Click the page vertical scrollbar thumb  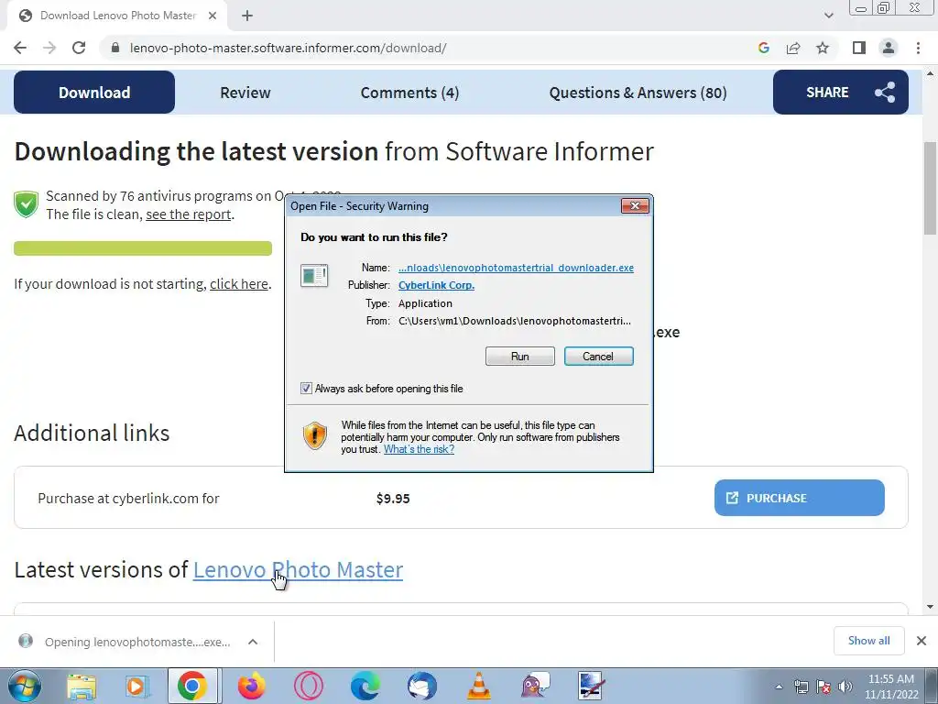coord(931,189)
